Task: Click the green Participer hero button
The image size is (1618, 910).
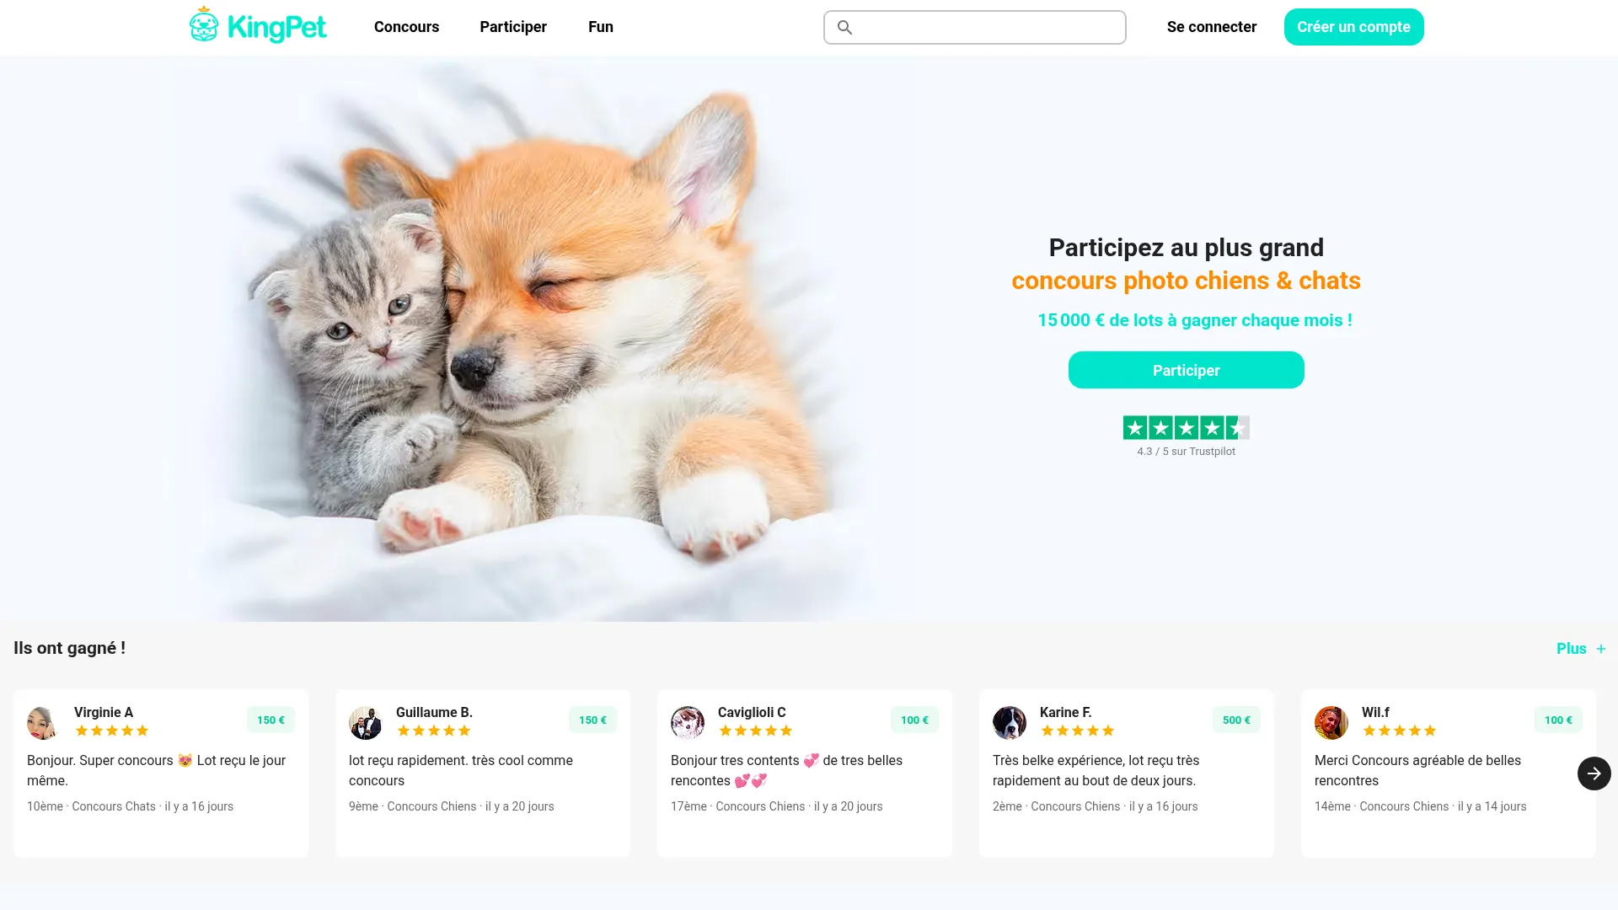Action: [x=1186, y=370]
